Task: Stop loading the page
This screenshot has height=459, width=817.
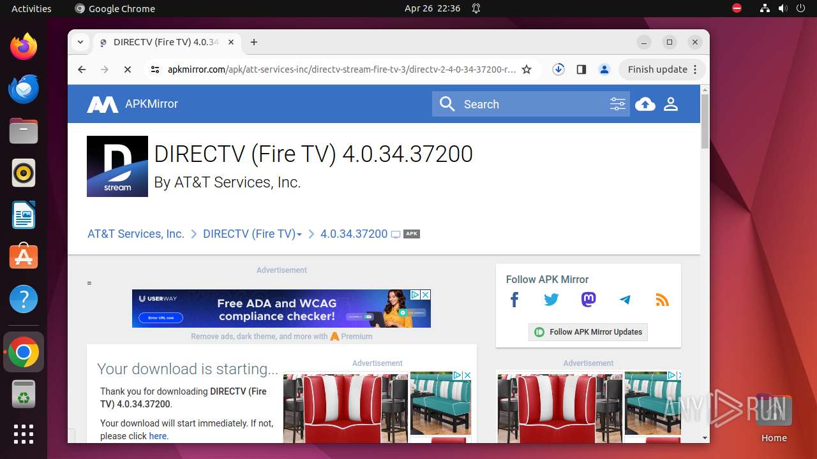Action: pyautogui.click(x=128, y=69)
